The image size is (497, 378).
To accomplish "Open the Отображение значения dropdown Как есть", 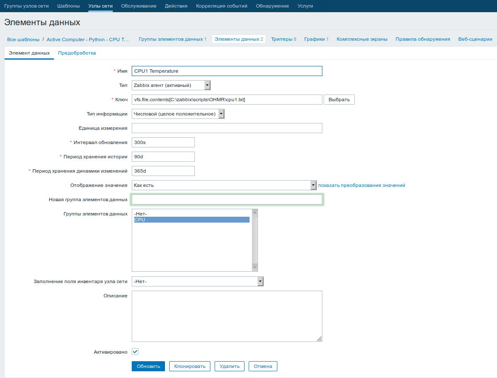I will [x=224, y=185].
